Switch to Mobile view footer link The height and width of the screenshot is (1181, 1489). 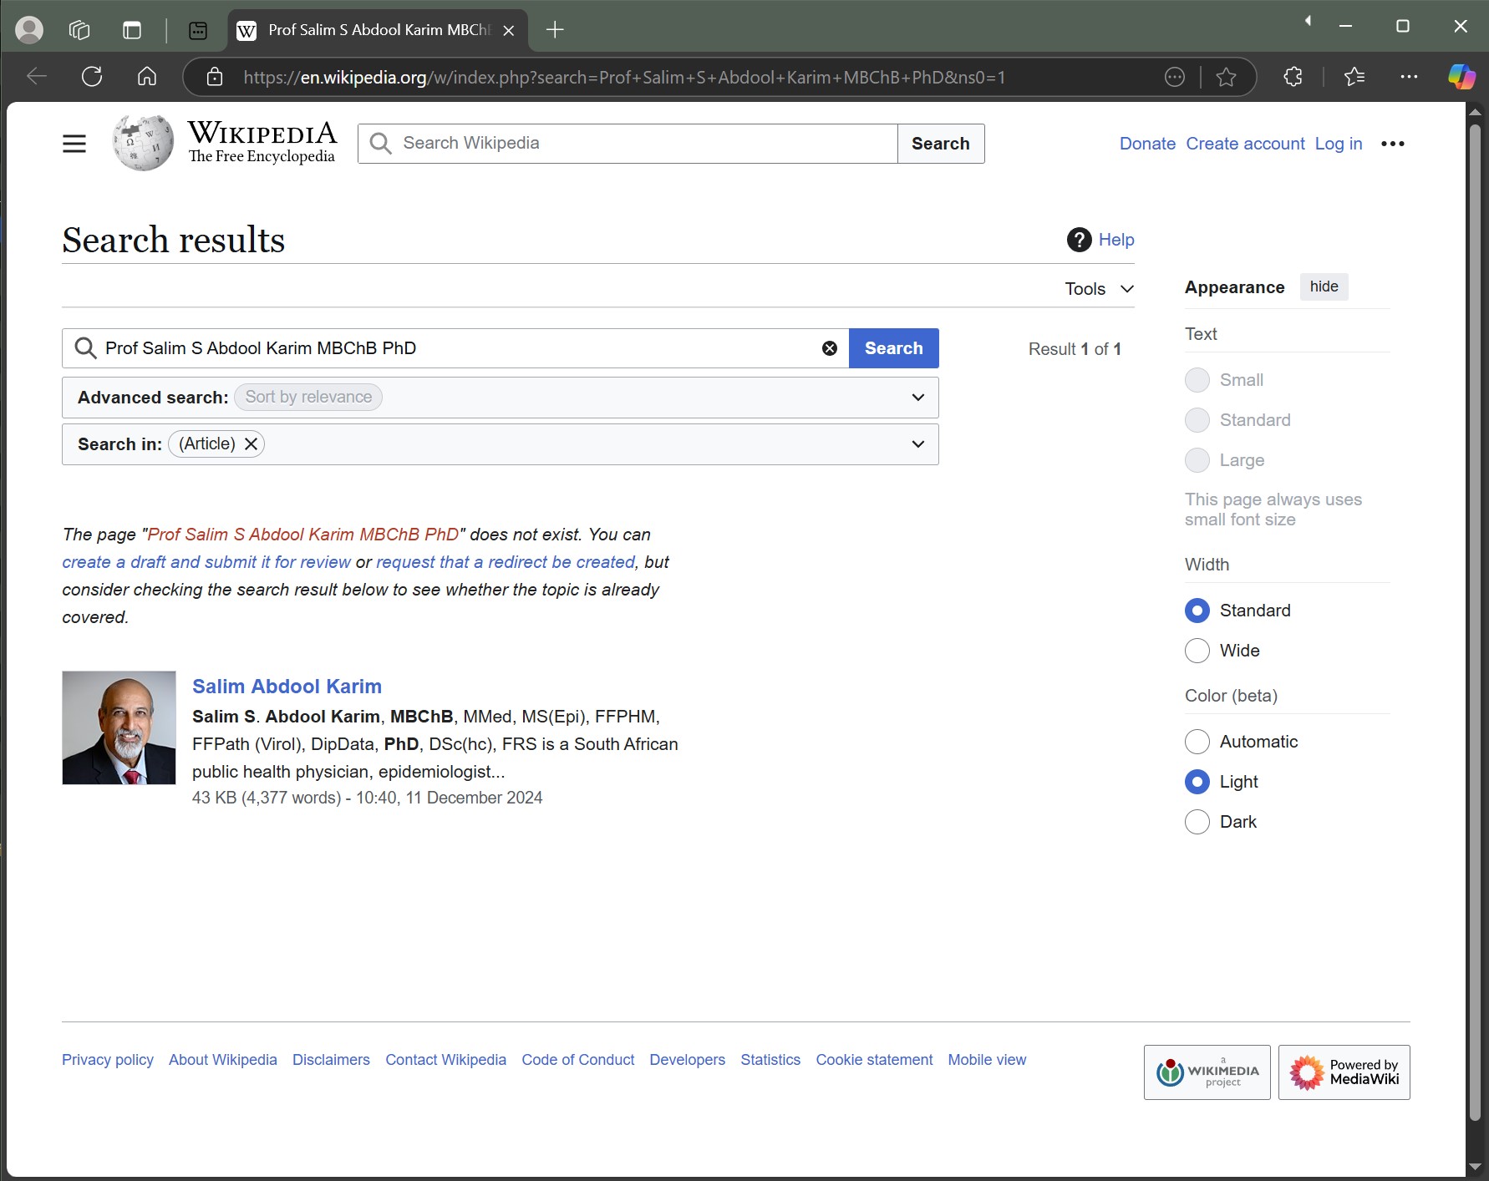click(987, 1060)
